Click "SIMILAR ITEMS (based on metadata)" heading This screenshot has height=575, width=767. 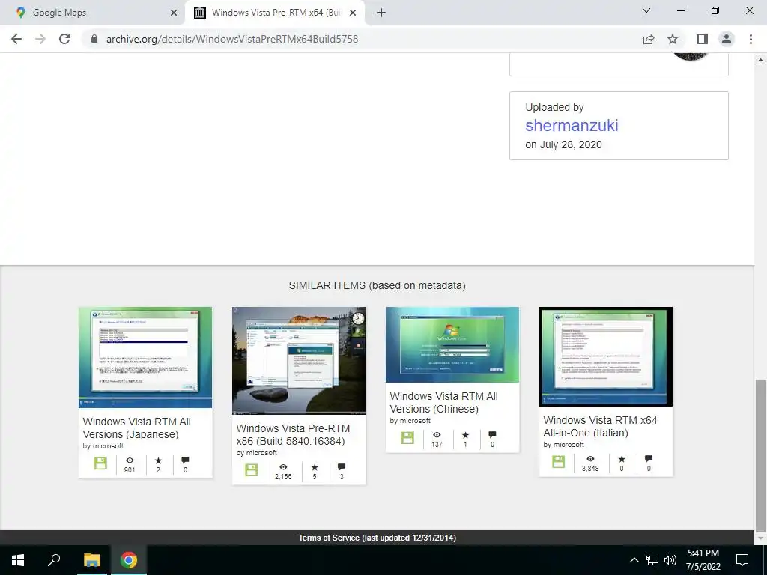378,285
